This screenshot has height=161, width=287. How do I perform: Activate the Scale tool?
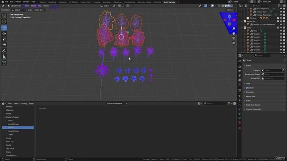click(x=4, y=39)
